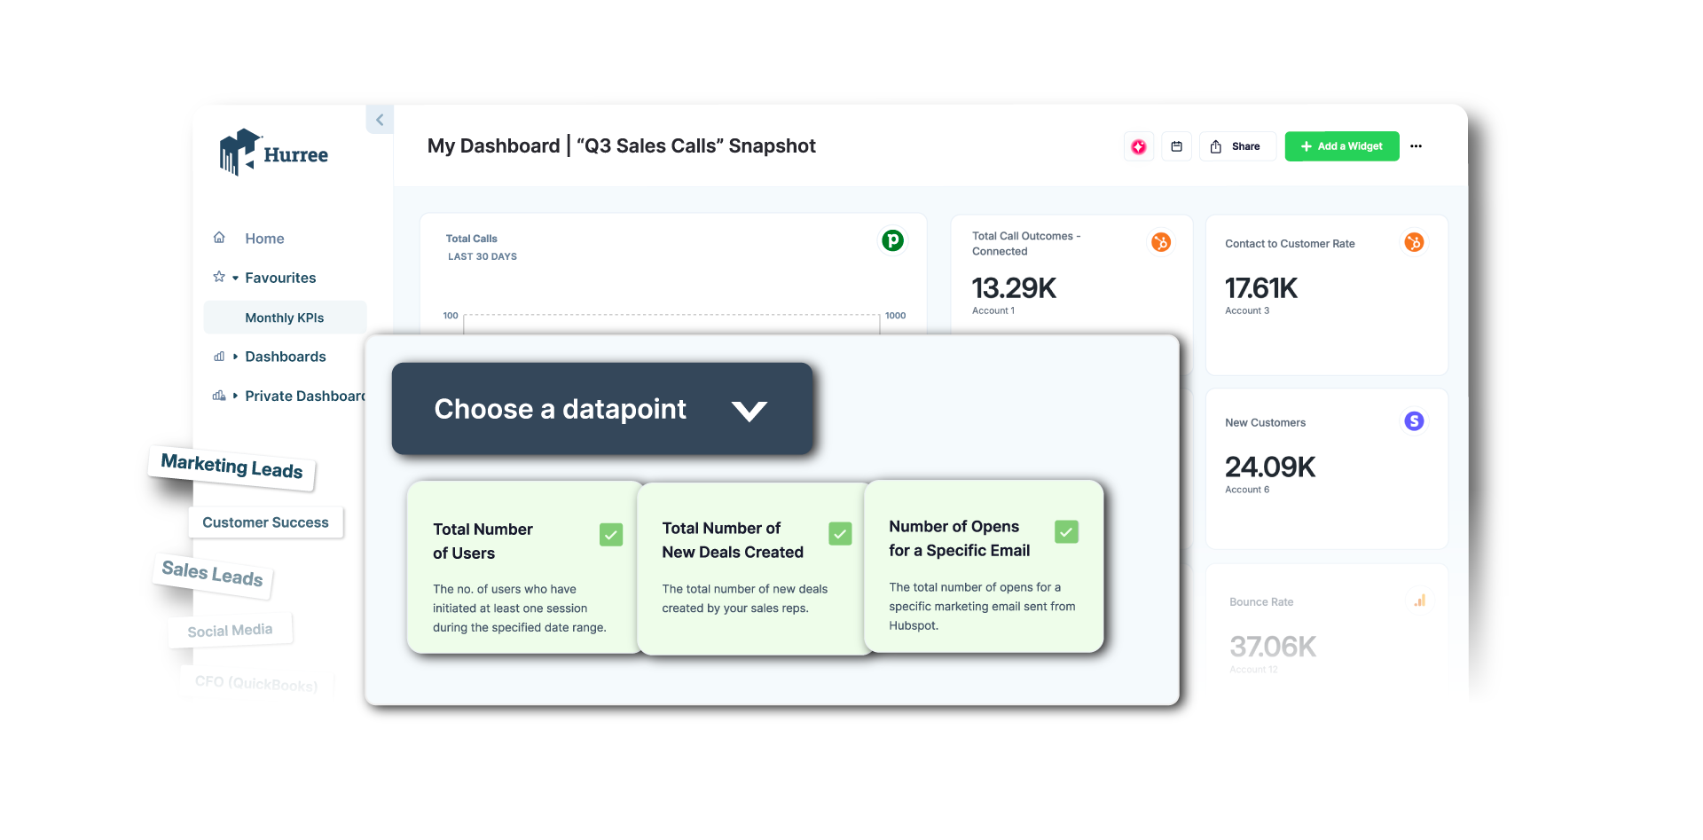
Task: Select the Social Media tag
Action: (230, 631)
